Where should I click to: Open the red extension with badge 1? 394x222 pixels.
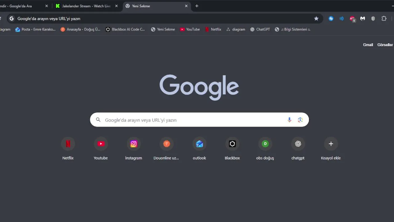352,19
